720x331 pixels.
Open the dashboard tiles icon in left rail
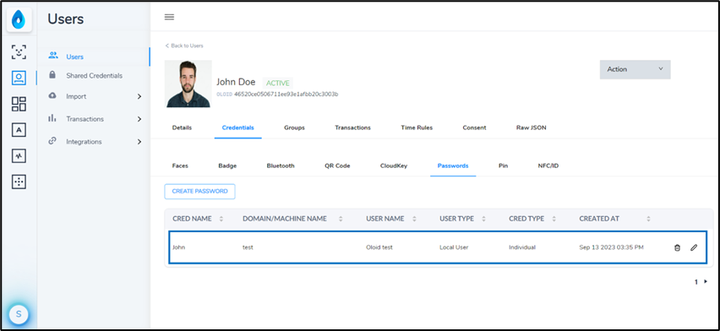point(19,104)
